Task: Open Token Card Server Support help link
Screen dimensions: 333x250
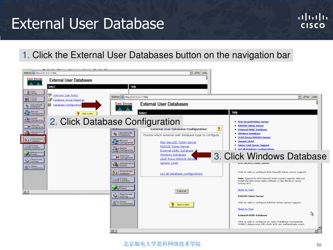Action: [254, 145]
